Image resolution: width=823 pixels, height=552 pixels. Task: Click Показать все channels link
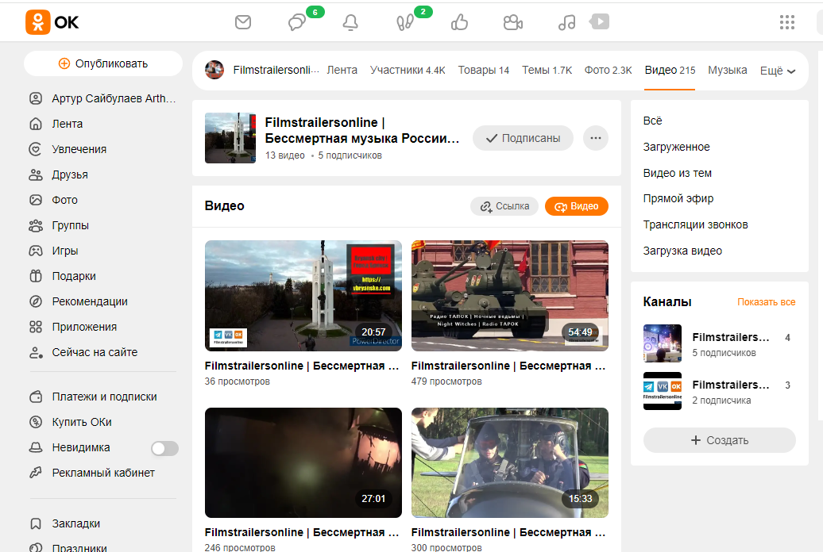[x=766, y=302]
